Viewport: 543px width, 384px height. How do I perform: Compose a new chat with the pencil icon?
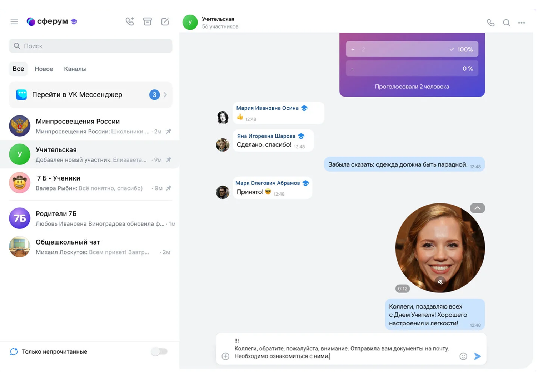point(165,21)
